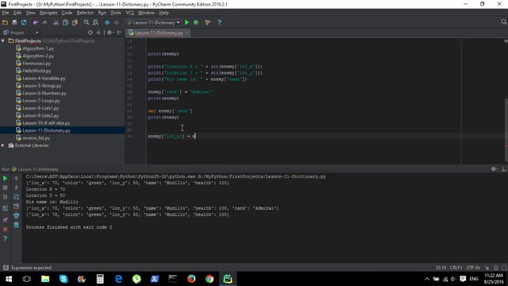Open the Run menu
The height and width of the screenshot is (286, 508).
pyautogui.click(x=102, y=13)
